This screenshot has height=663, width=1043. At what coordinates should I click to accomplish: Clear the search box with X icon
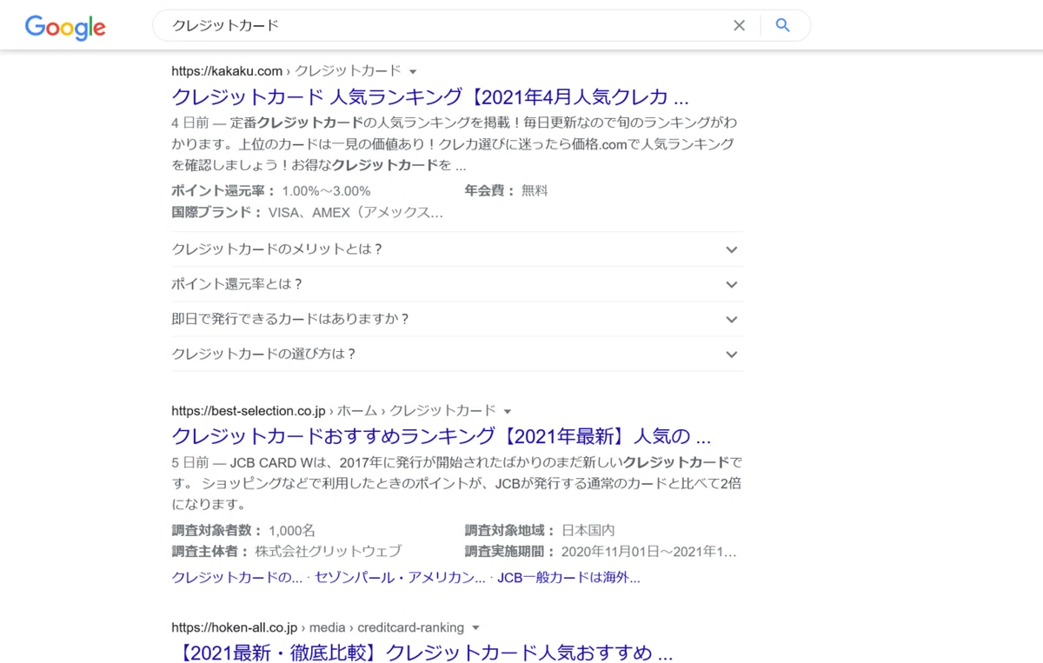tap(739, 25)
